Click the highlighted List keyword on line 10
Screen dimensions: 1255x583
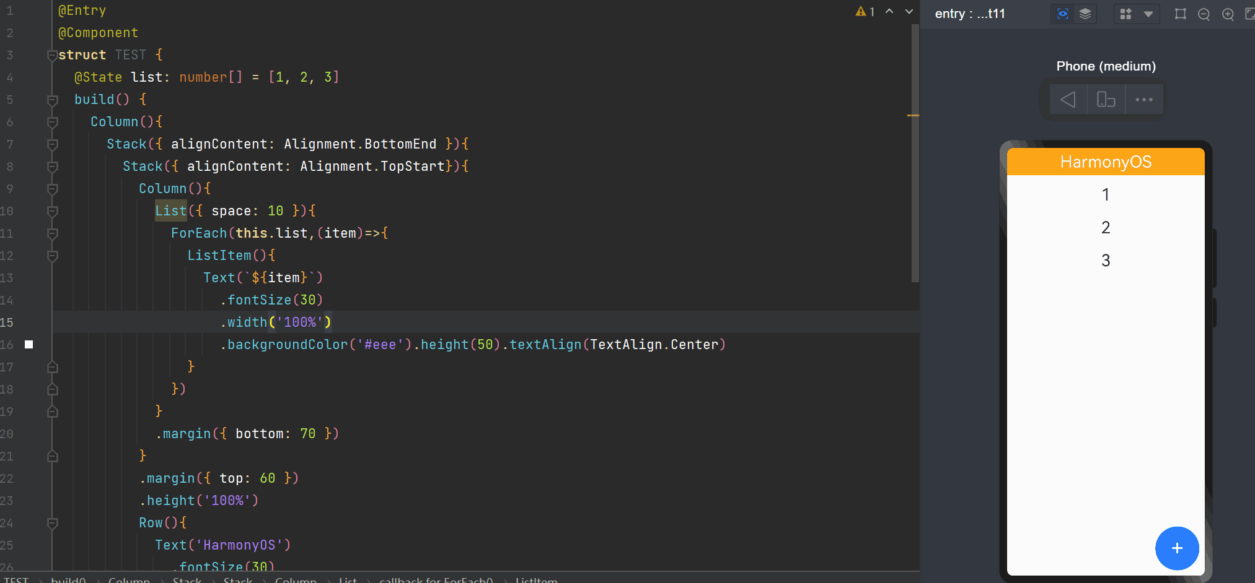pos(170,211)
